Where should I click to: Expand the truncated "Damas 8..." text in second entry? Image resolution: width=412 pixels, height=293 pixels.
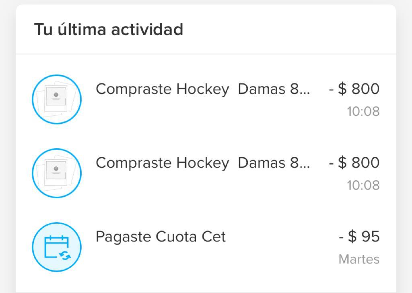click(x=274, y=163)
